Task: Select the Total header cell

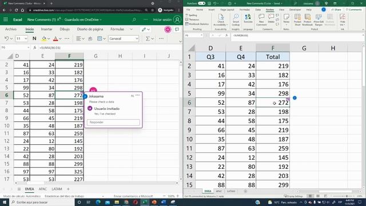Action: click(x=273, y=57)
